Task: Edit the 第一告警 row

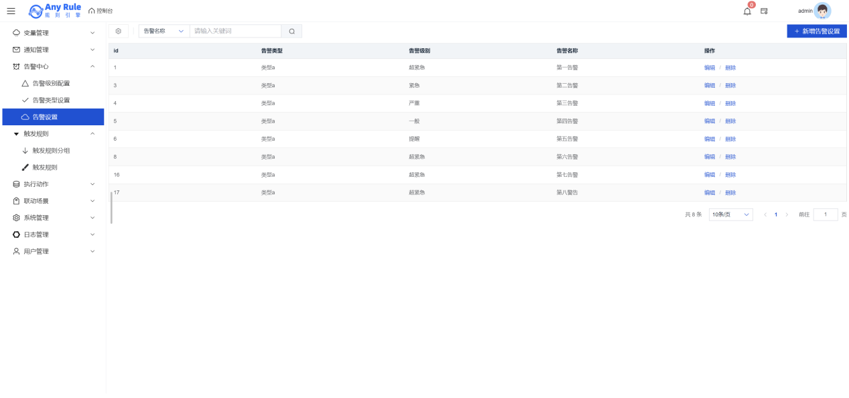Action: [x=710, y=68]
